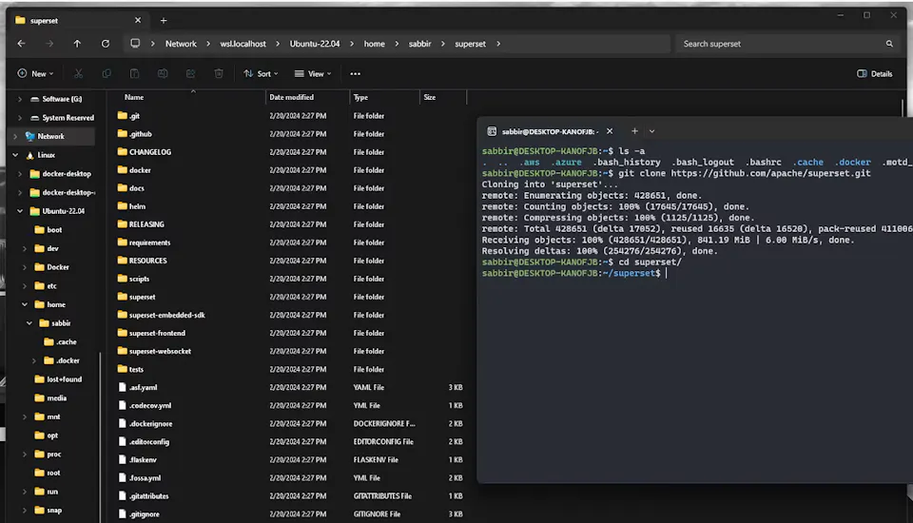Toggle the Details pane
The width and height of the screenshot is (913, 523).
tap(874, 73)
